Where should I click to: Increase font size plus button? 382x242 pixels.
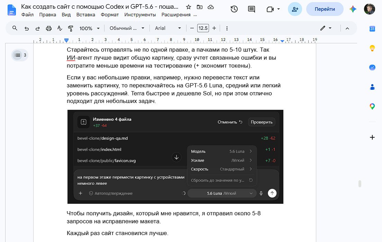point(214,28)
